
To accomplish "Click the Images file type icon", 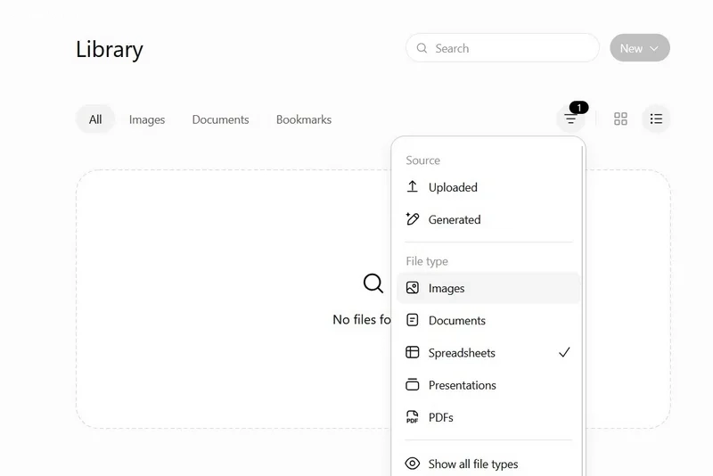I will [x=412, y=288].
